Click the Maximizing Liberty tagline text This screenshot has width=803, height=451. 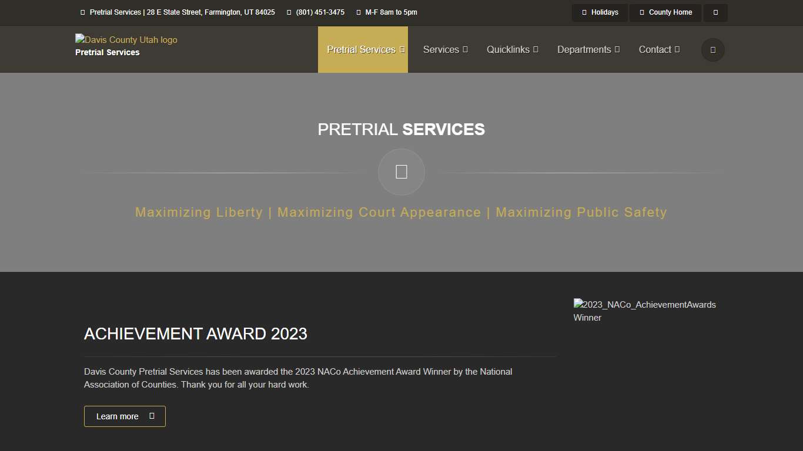pyautogui.click(x=198, y=212)
